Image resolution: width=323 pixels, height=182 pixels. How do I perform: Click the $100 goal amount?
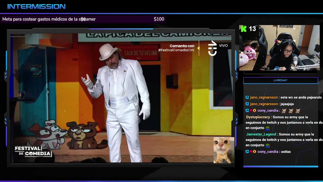tap(159, 19)
